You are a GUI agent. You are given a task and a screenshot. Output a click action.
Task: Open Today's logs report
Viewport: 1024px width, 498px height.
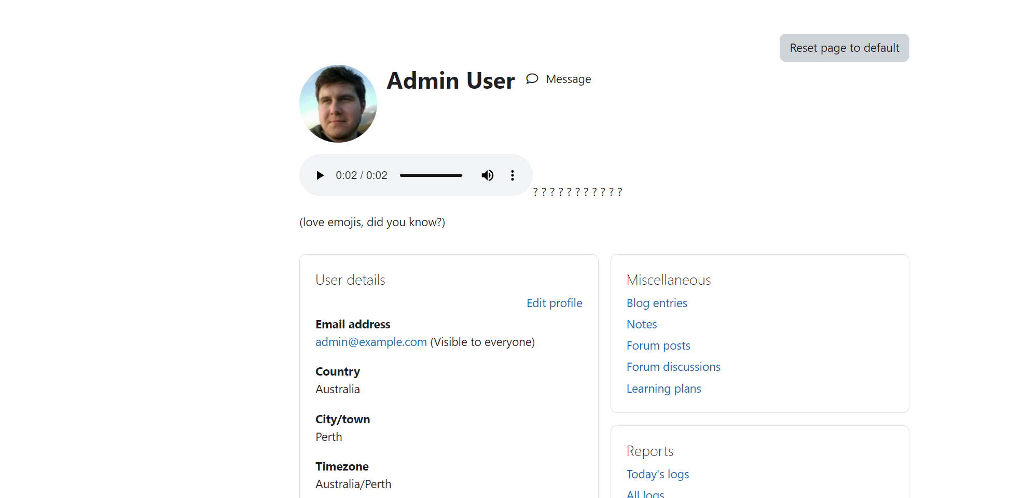[x=657, y=474]
